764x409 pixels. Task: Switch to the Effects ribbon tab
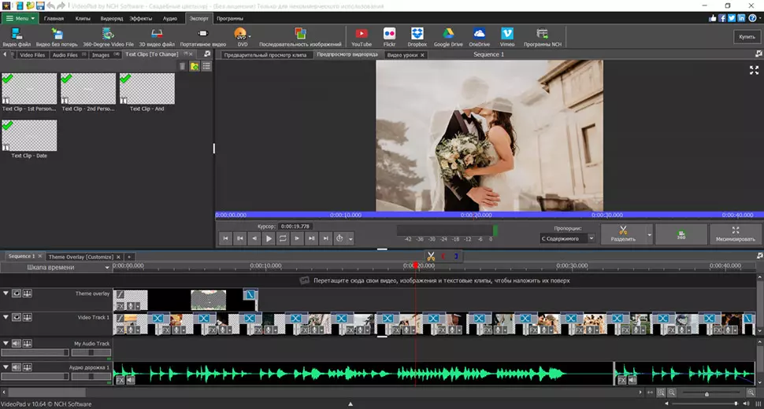click(141, 17)
